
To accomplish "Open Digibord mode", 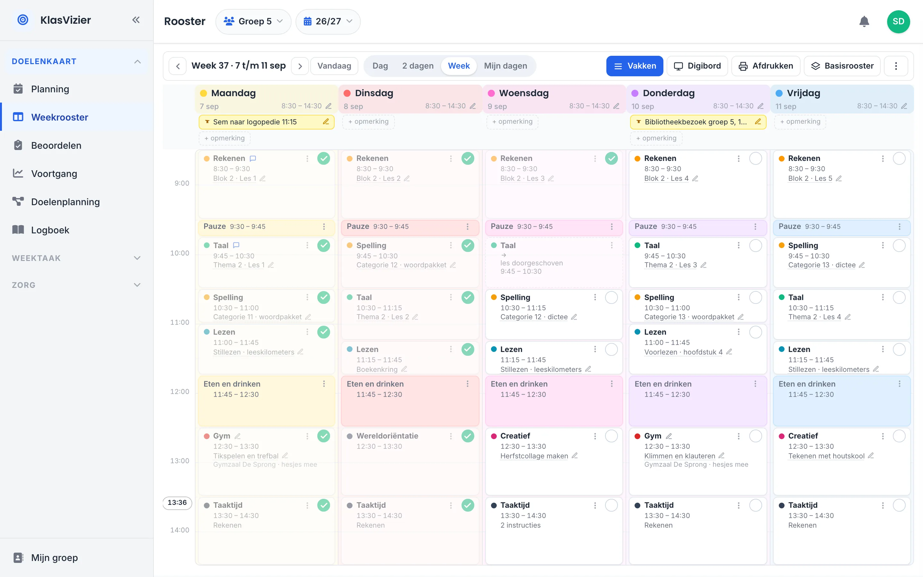I will [x=697, y=66].
